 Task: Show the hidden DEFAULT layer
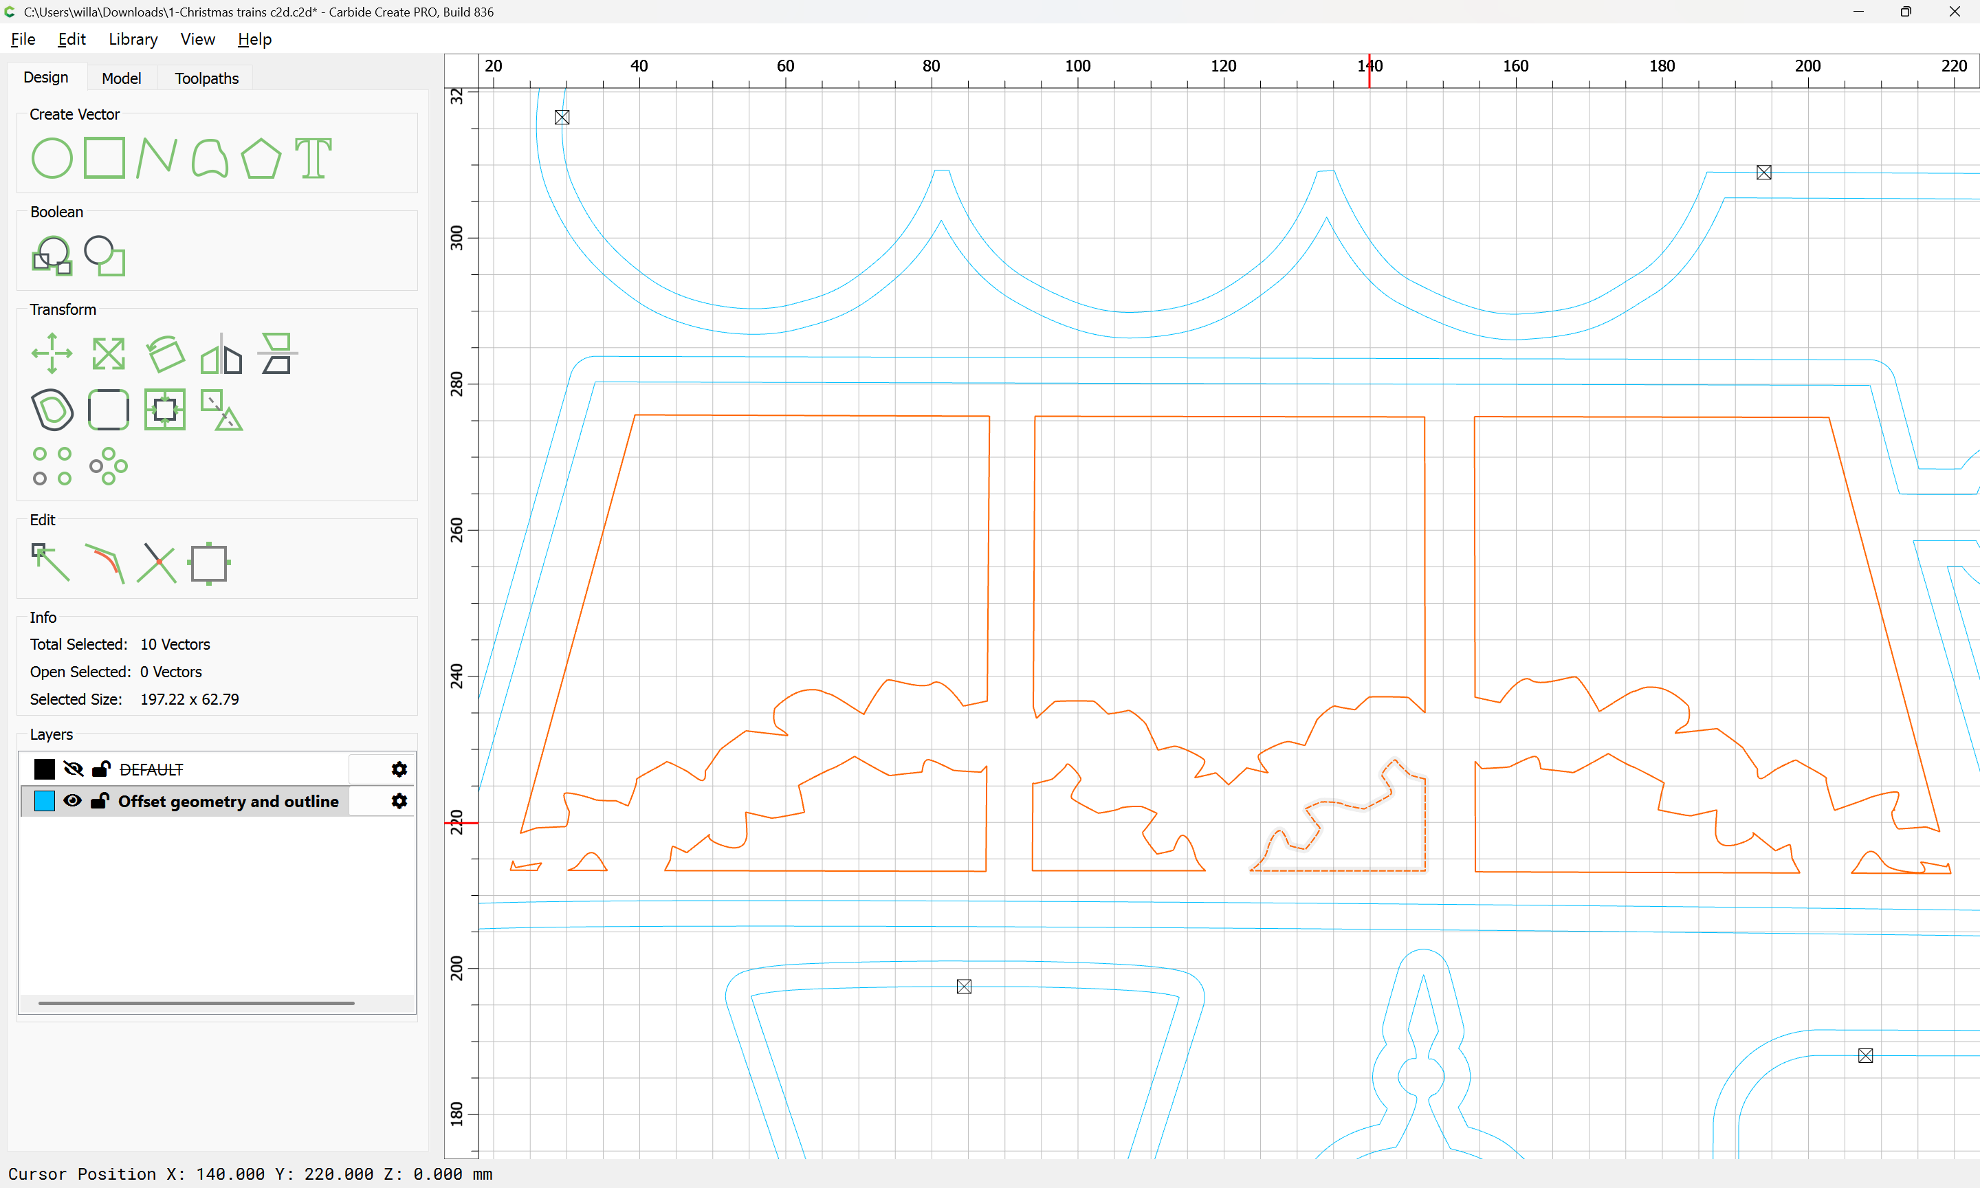click(73, 769)
